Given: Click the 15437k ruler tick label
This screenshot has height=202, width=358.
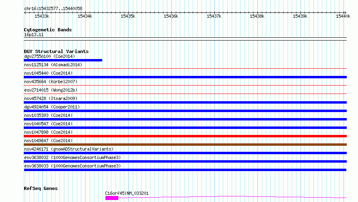Looking at the screenshot, I should (214, 16).
